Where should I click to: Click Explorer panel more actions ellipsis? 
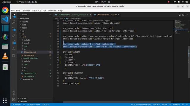[50, 15]
